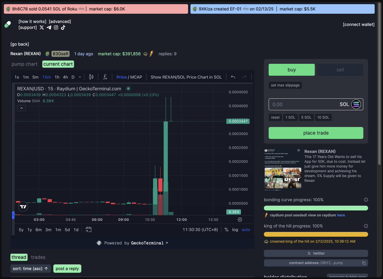Viewport: 383px width, 279px height.
Task: Click the king of the hill progress bar
Action: click(x=316, y=234)
